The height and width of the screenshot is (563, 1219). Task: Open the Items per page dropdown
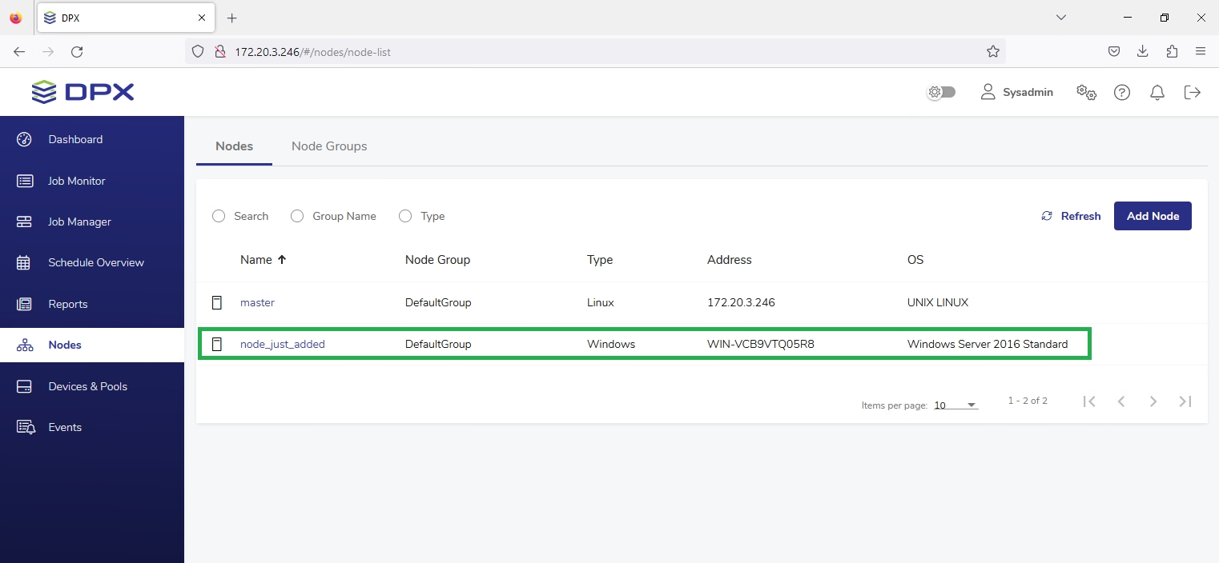(955, 405)
